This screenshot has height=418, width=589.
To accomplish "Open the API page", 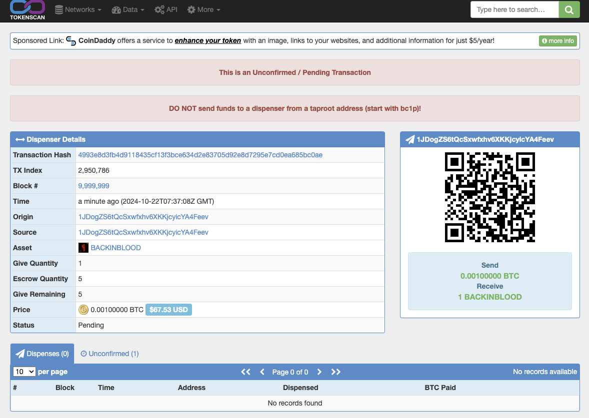I will coord(166,10).
